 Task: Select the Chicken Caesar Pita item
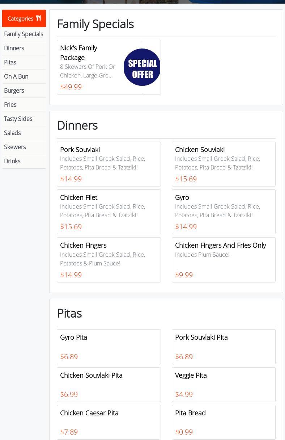point(109,422)
